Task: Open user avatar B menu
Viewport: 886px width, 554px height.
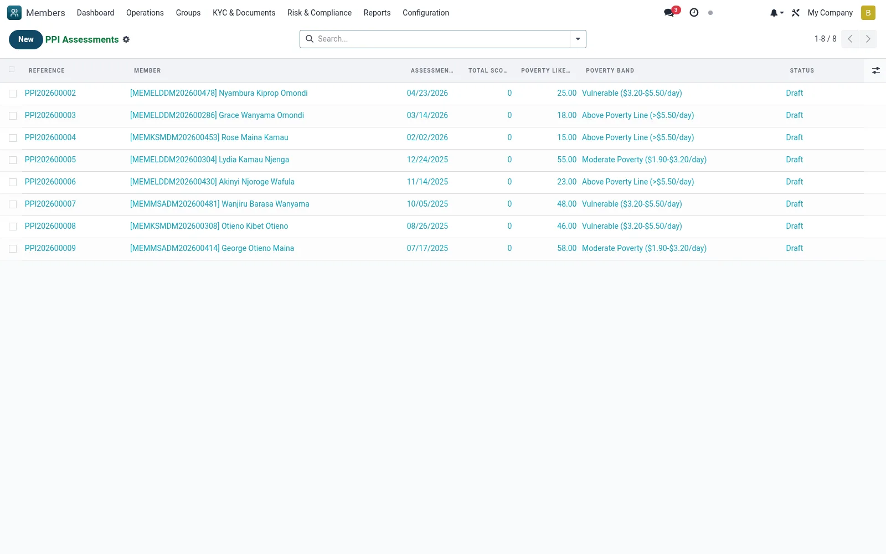Action: click(868, 13)
